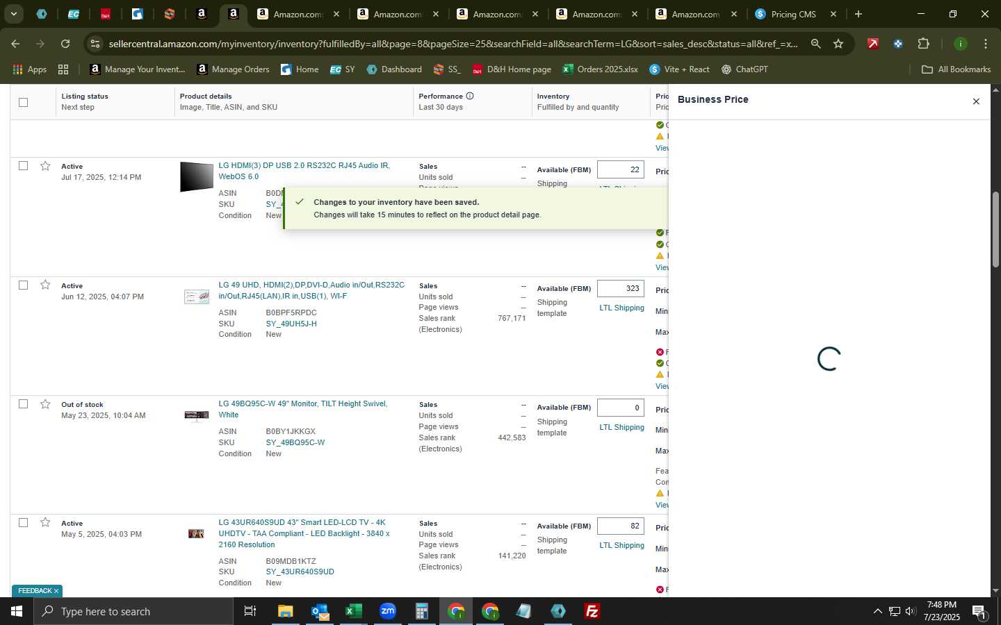Open SKU SY_49BQ95C-W link
Screen dimensions: 1001x625
(295, 442)
